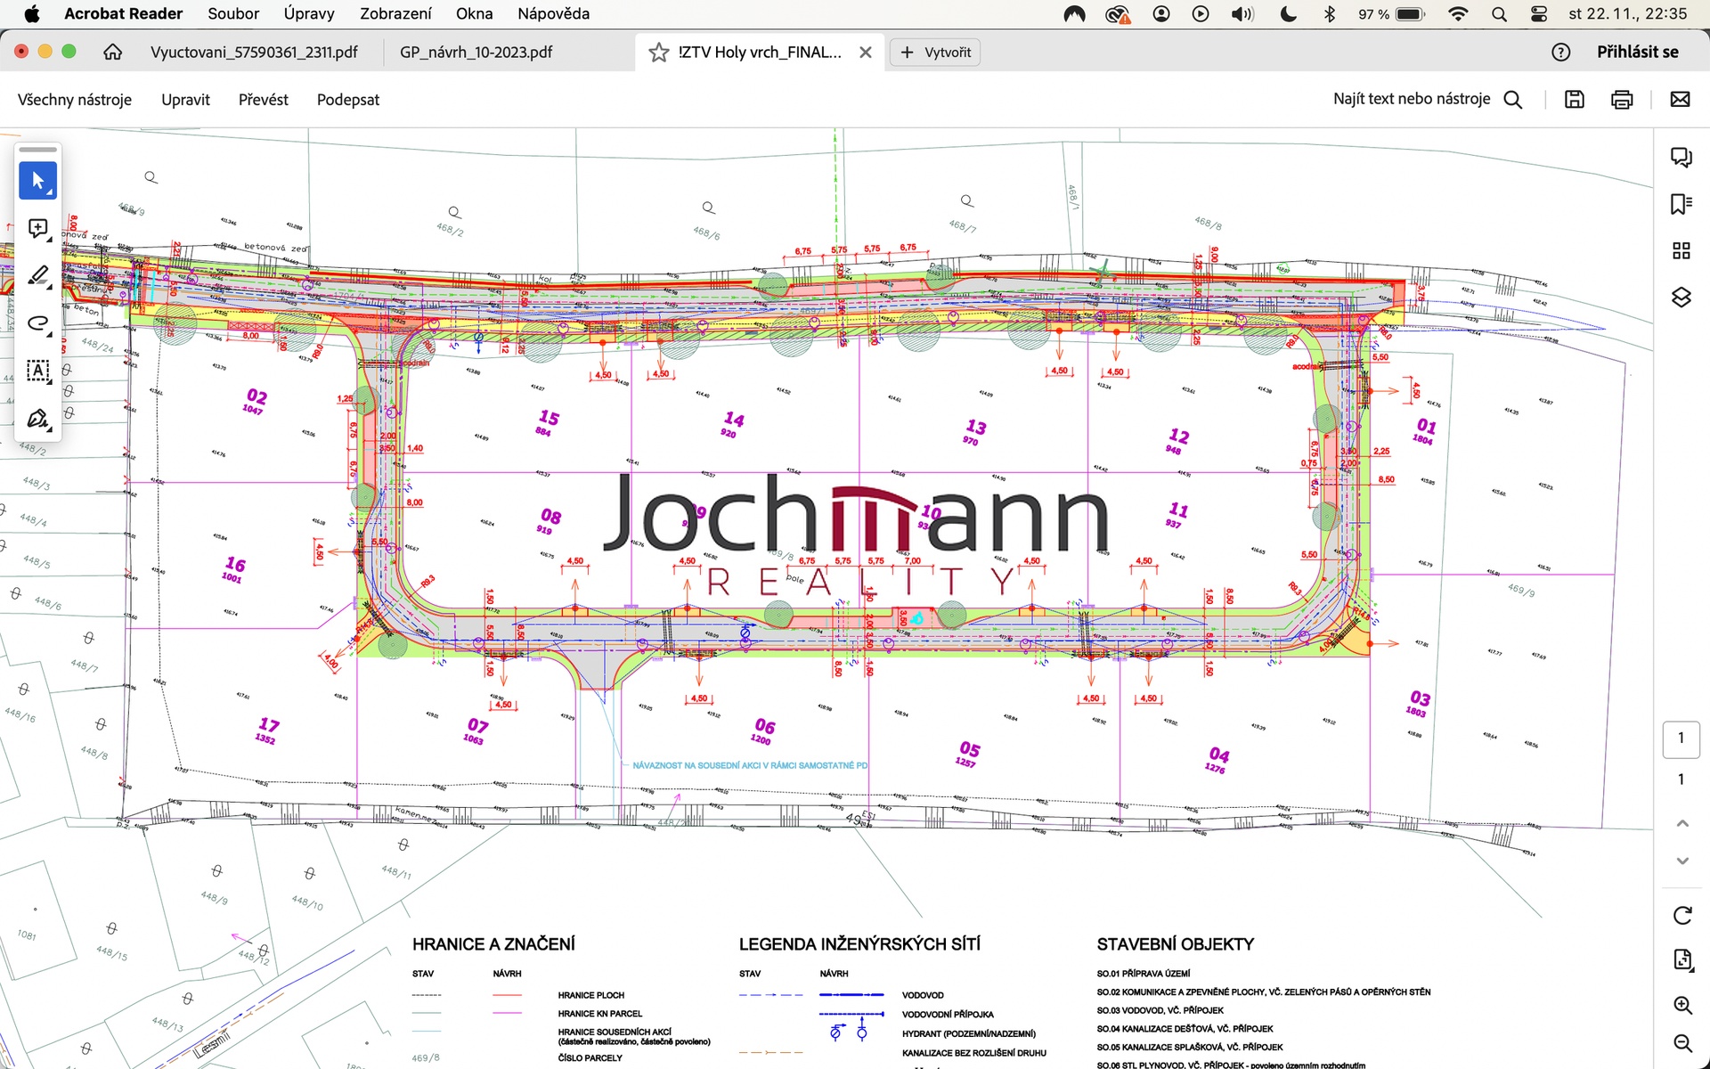Go to the next page
The height and width of the screenshot is (1069, 1710).
click(1681, 861)
